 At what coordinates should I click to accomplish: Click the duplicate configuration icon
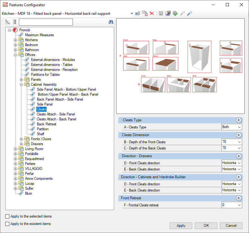(145, 14)
